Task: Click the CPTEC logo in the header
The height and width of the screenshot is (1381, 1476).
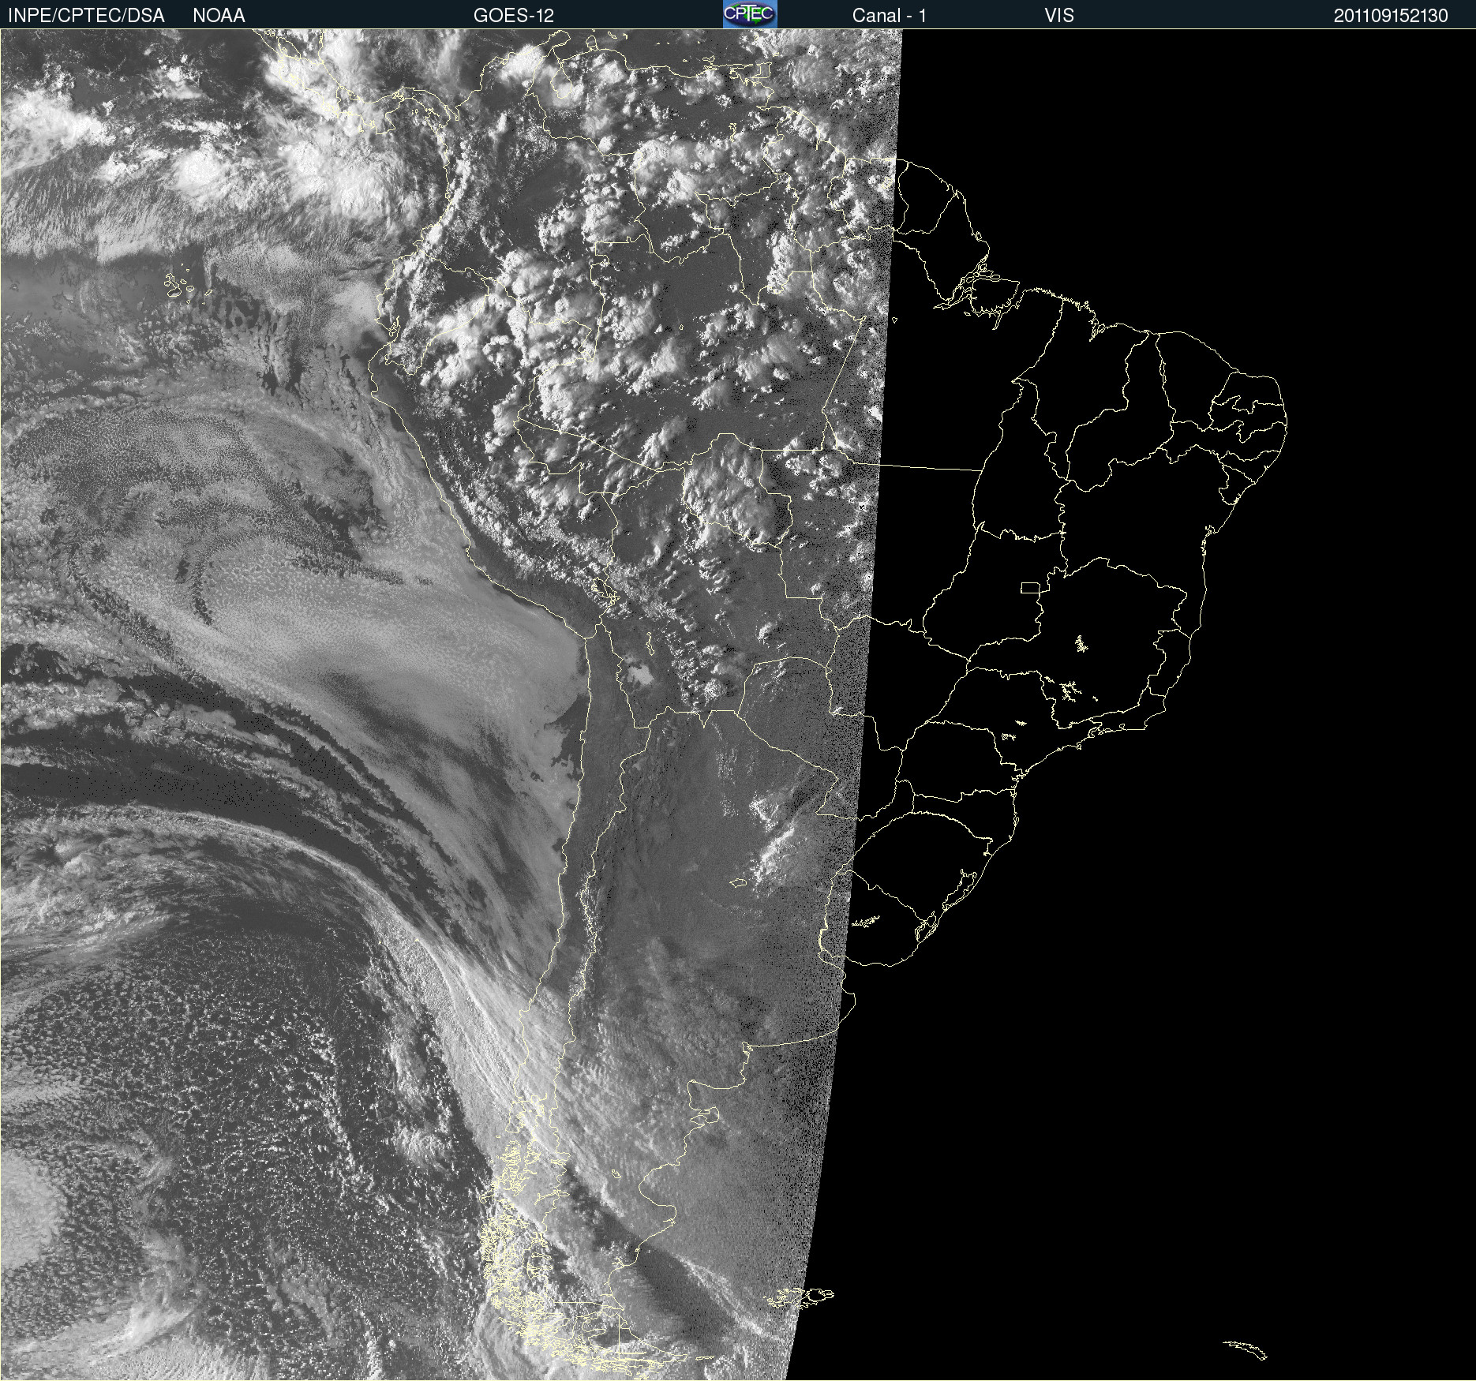Action: [x=750, y=14]
